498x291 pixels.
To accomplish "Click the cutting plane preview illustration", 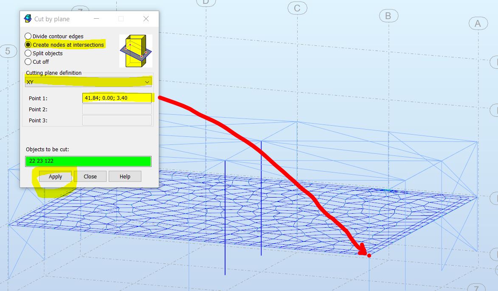I will [135, 50].
